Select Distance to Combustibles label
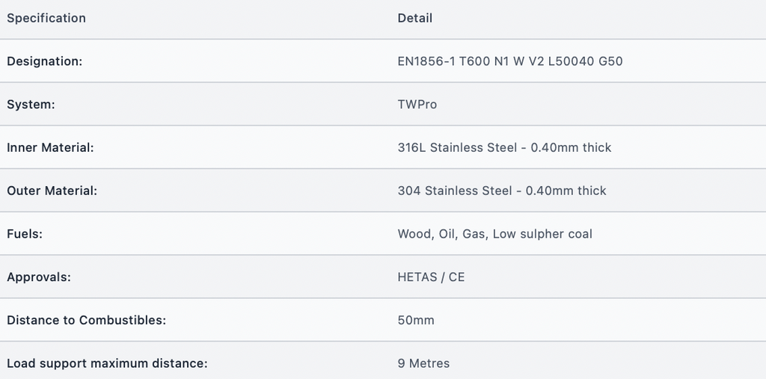This screenshot has height=379, width=766. point(87,321)
